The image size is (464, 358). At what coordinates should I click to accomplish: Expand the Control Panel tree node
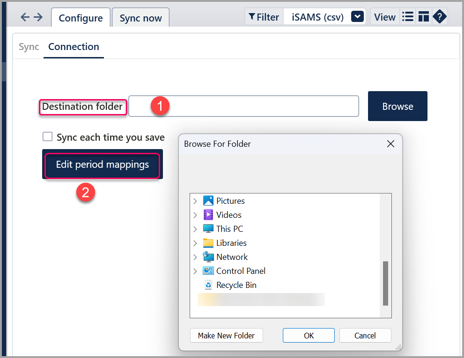click(x=195, y=271)
